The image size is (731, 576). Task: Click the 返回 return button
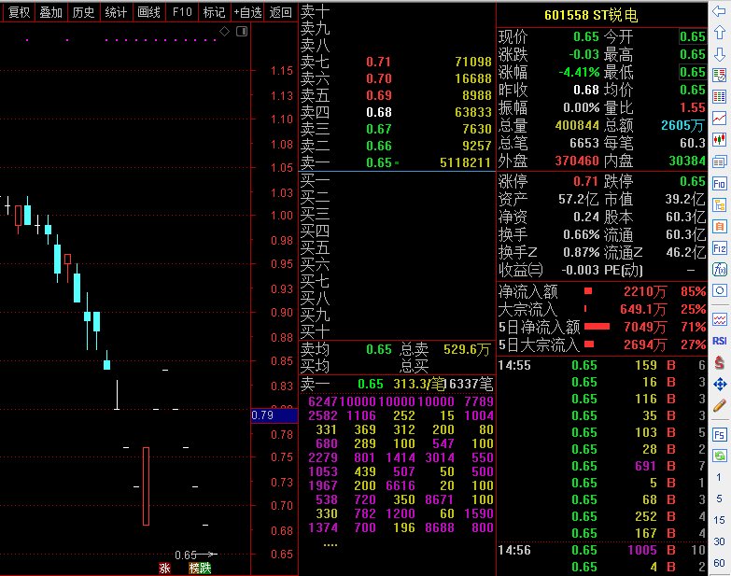pyautogui.click(x=281, y=12)
